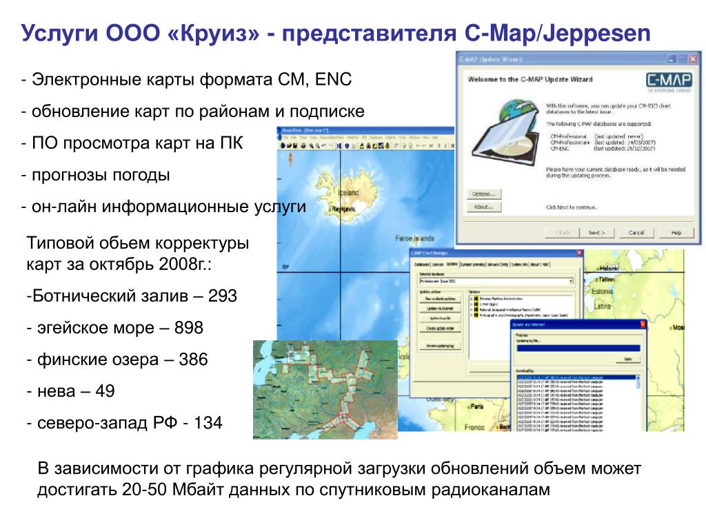Select the highlighted first download log entry
Screen dimensions: 706x529
(x=576, y=377)
